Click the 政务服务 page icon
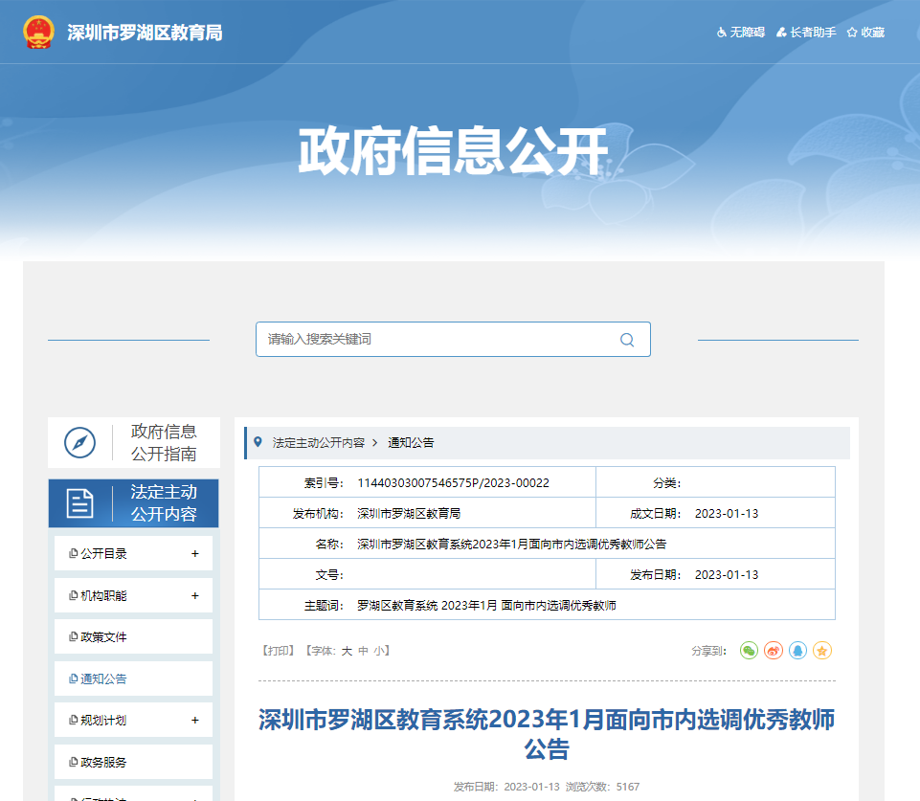Screen dimensions: 920x801 (74, 763)
